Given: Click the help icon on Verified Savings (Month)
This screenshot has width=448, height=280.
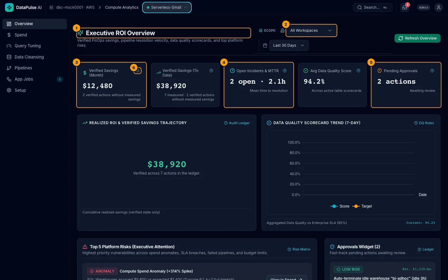Looking at the screenshot, I should click(138, 71).
